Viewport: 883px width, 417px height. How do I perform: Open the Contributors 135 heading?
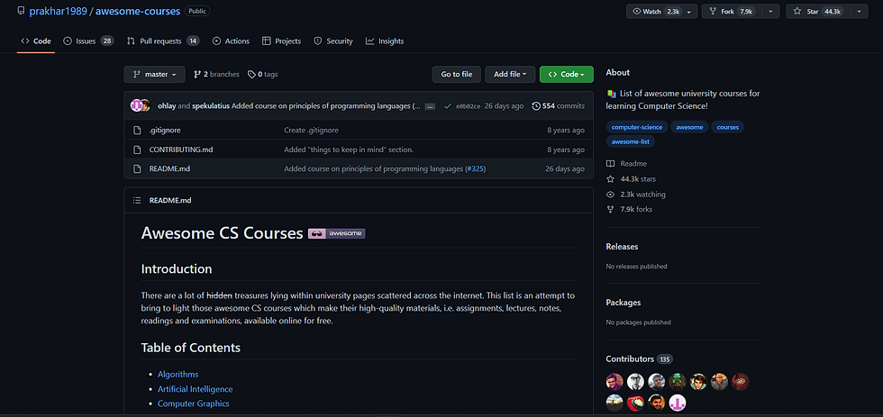639,359
